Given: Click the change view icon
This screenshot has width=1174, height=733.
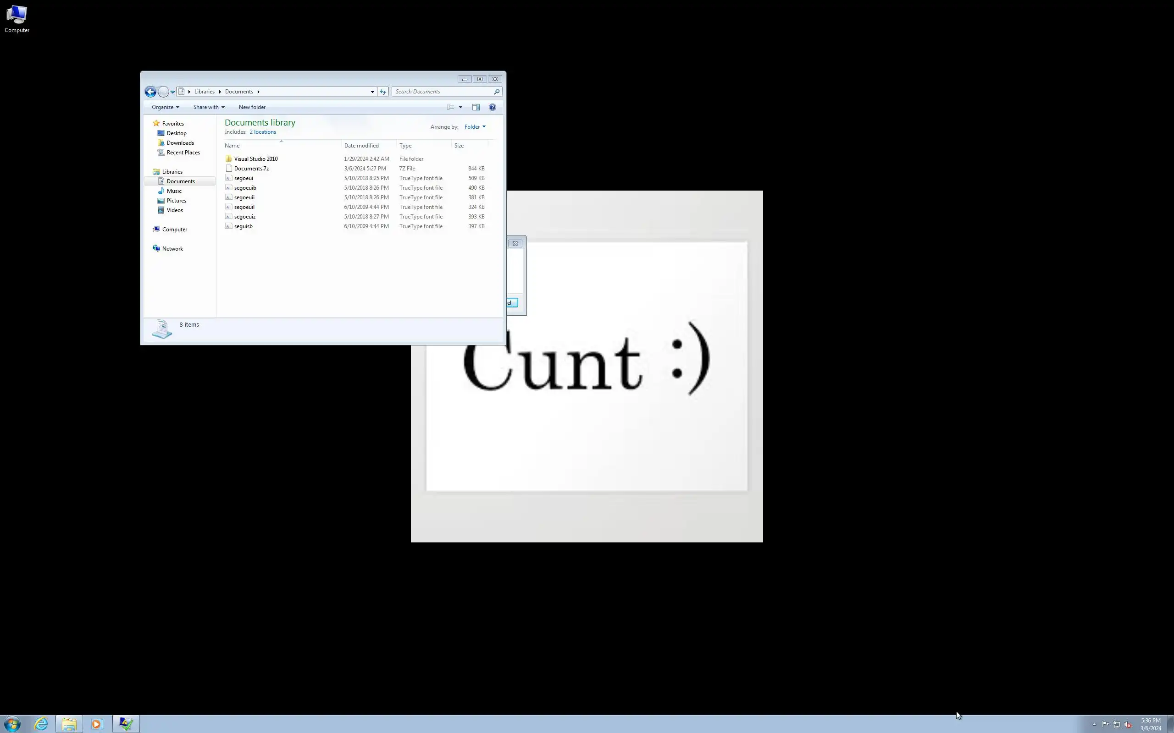Looking at the screenshot, I should [x=451, y=107].
